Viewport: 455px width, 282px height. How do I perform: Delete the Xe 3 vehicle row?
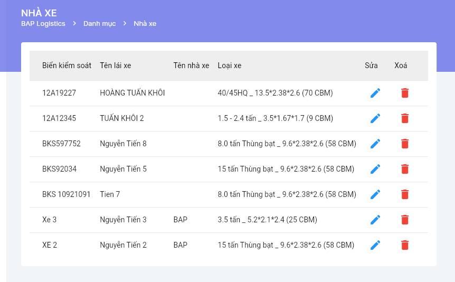[405, 220]
